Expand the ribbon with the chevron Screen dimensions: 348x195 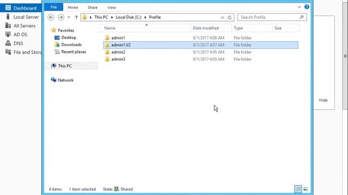299,7
